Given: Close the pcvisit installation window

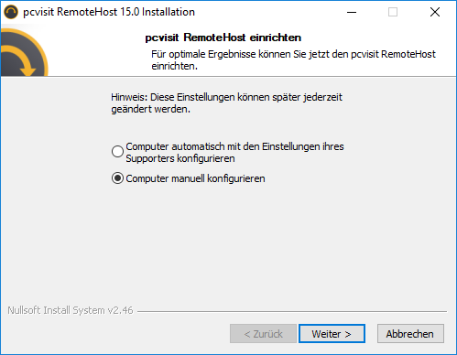Looking at the screenshot, I should tap(435, 12).
